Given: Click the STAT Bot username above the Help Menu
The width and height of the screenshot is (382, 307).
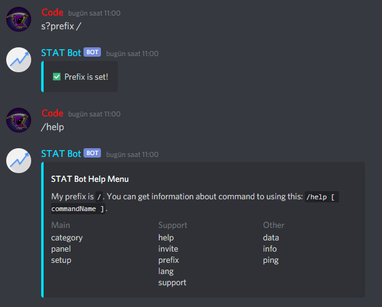Looking at the screenshot, I should click(x=60, y=153).
